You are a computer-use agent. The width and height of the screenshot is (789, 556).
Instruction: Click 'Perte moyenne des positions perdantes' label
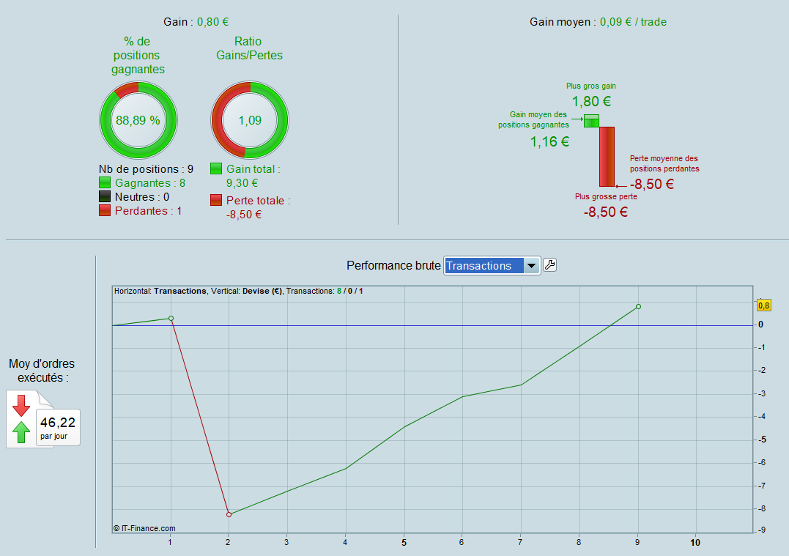664,163
